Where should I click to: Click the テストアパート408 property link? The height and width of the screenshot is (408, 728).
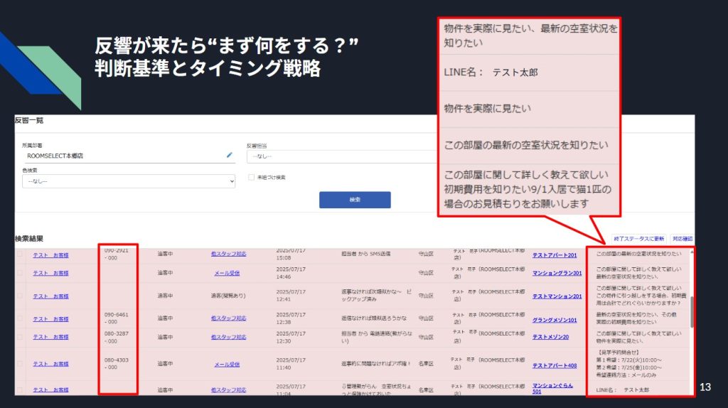555,365
